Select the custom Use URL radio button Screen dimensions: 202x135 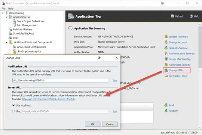click(13, 111)
